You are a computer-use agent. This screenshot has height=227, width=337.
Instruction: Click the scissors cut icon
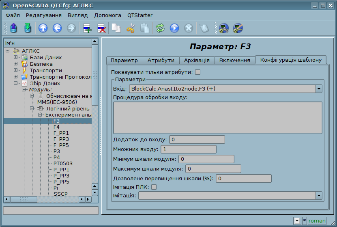coord(131,28)
